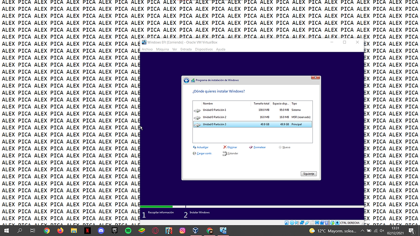Click the Actualizar link
Image resolution: width=420 pixels, height=236 pixels.
202,147
